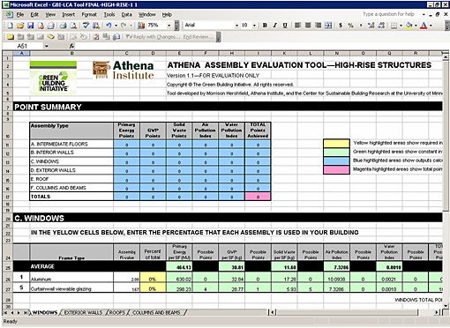This screenshot has height=328, width=450.
Task: Click the Undo arrow icon
Action: tap(109, 26)
